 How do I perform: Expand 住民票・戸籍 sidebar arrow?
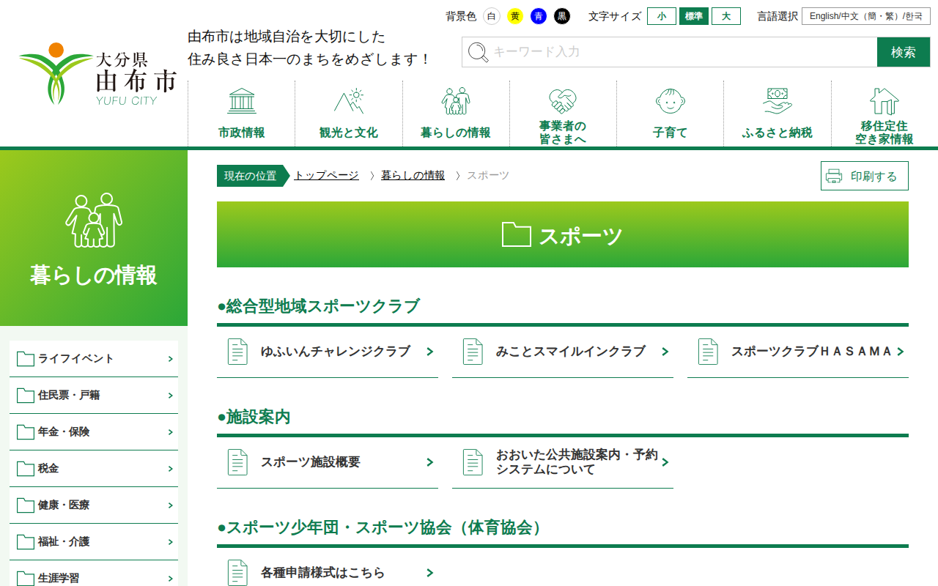pyautogui.click(x=171, y=396)
